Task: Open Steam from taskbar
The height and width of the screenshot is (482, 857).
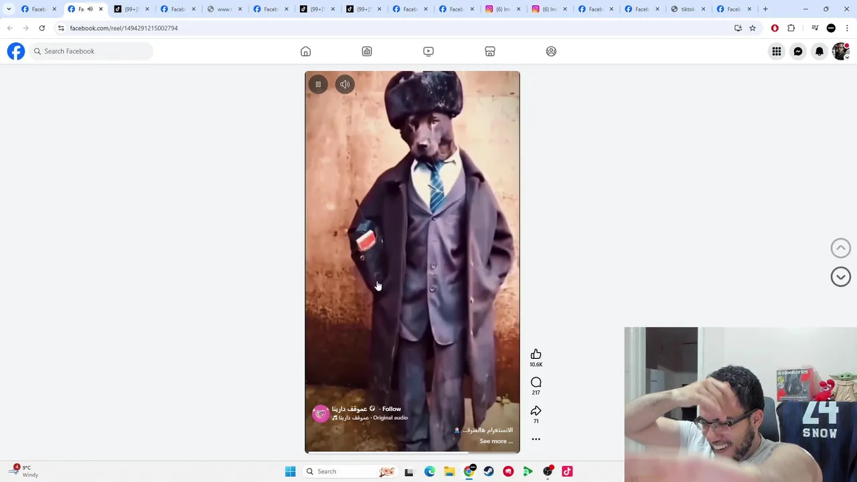Action: [489, 471]
